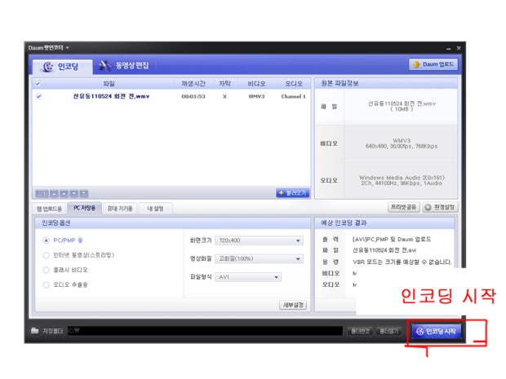Click the 폴더변경 change folder button

(361, 331)
